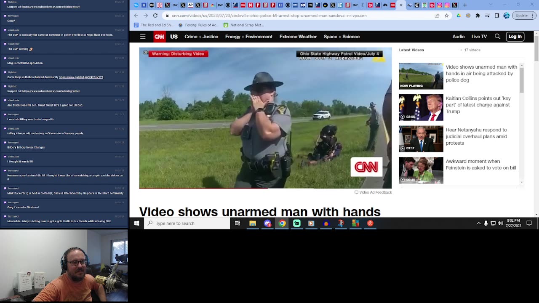Open the CNN hamburger menu

click(x=143, y=37)
